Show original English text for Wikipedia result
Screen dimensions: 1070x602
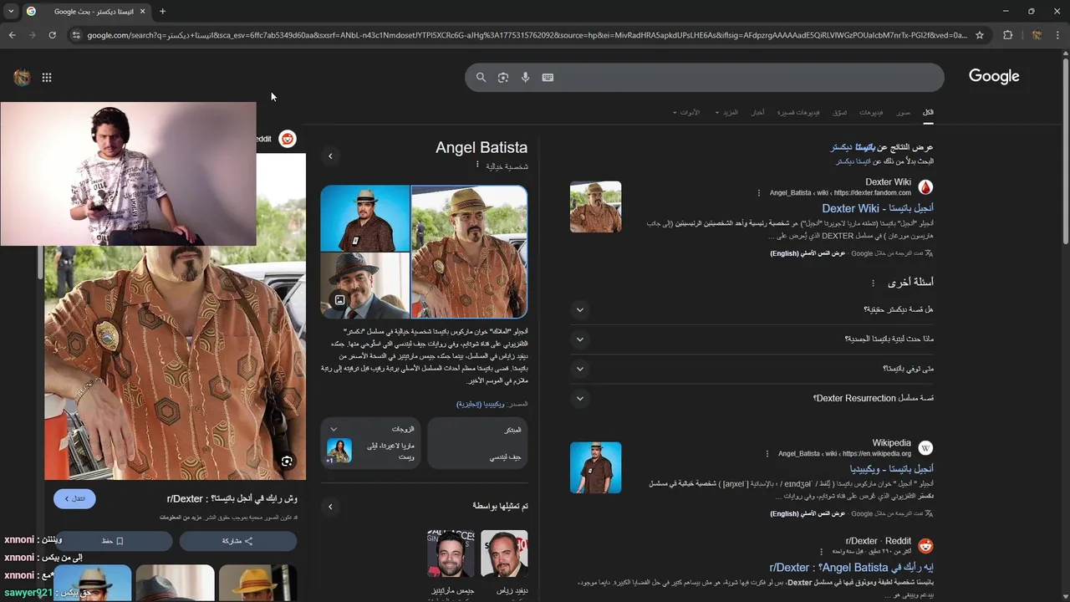point(808,514)
